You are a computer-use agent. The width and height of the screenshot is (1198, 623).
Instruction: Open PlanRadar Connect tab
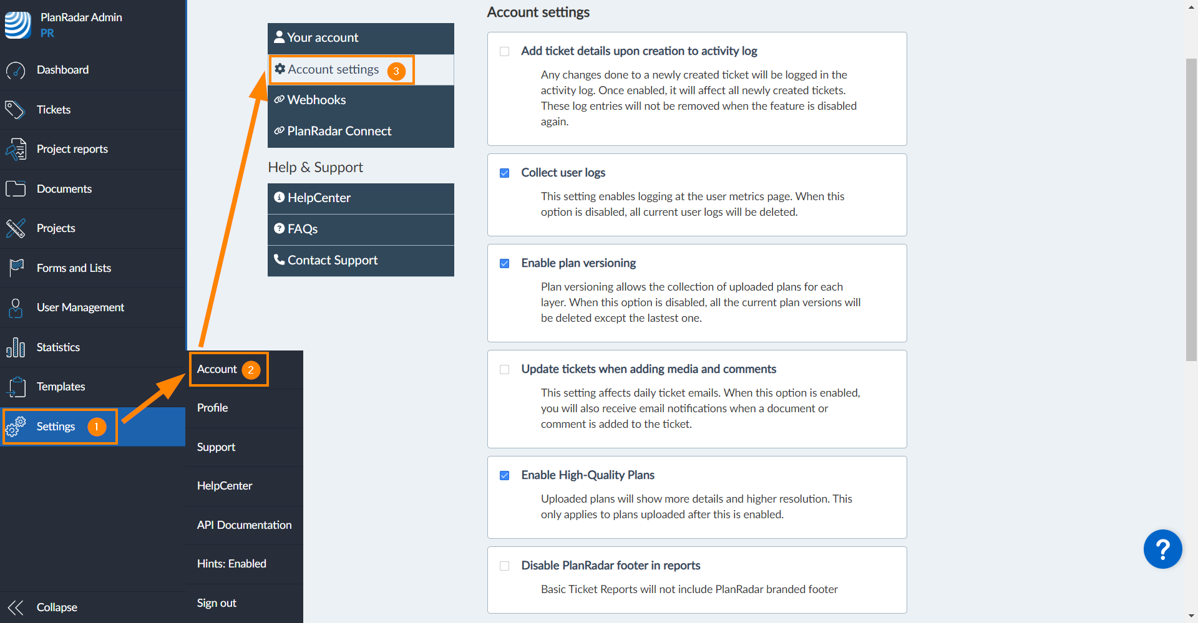(361, 132)
